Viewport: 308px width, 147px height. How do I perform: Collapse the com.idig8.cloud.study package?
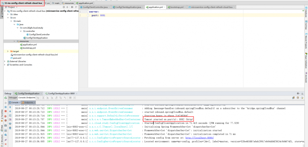pyautogui.click(x=18, y=28)
